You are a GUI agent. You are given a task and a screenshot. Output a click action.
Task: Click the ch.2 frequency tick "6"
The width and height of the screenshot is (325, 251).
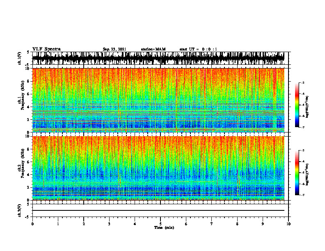(x=29, y=162)
